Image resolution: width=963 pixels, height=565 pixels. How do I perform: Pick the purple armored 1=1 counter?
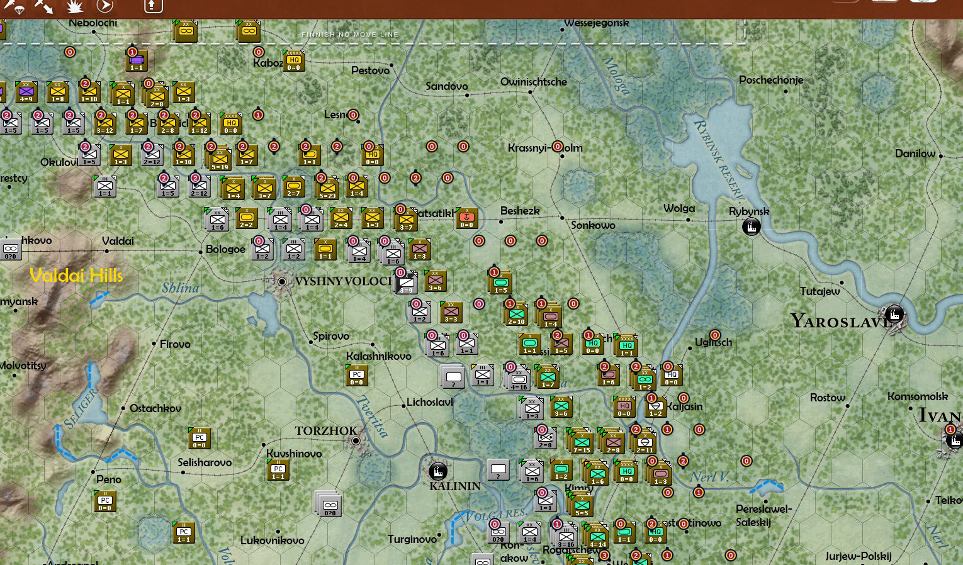(137, 61)
